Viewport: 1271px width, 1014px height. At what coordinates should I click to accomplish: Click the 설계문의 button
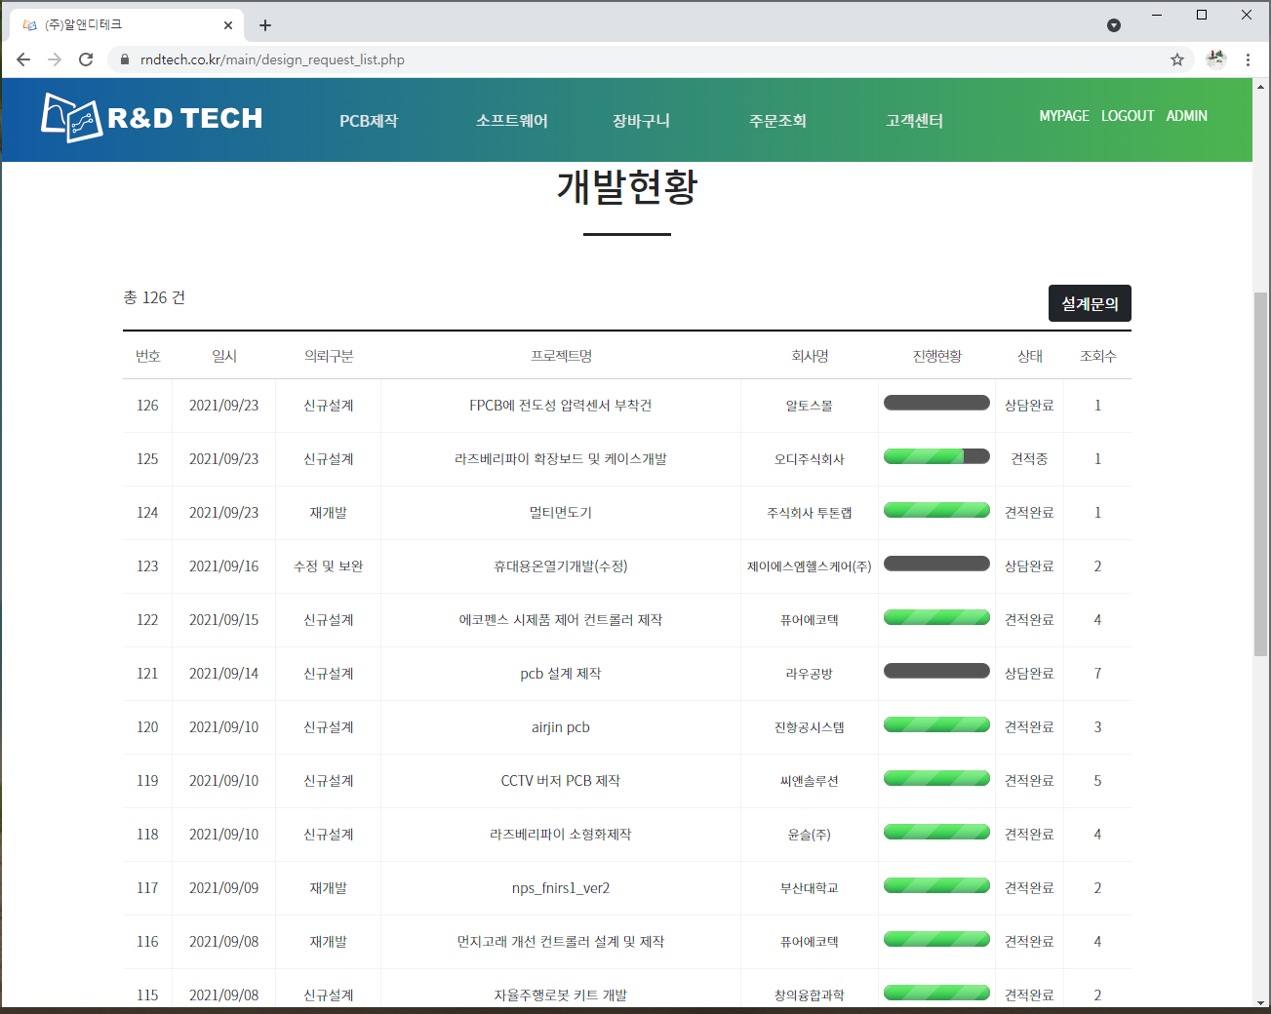1090,303
